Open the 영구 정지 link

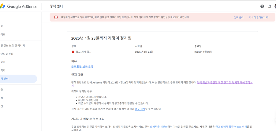pyautogui.click(x=140, y=109)
